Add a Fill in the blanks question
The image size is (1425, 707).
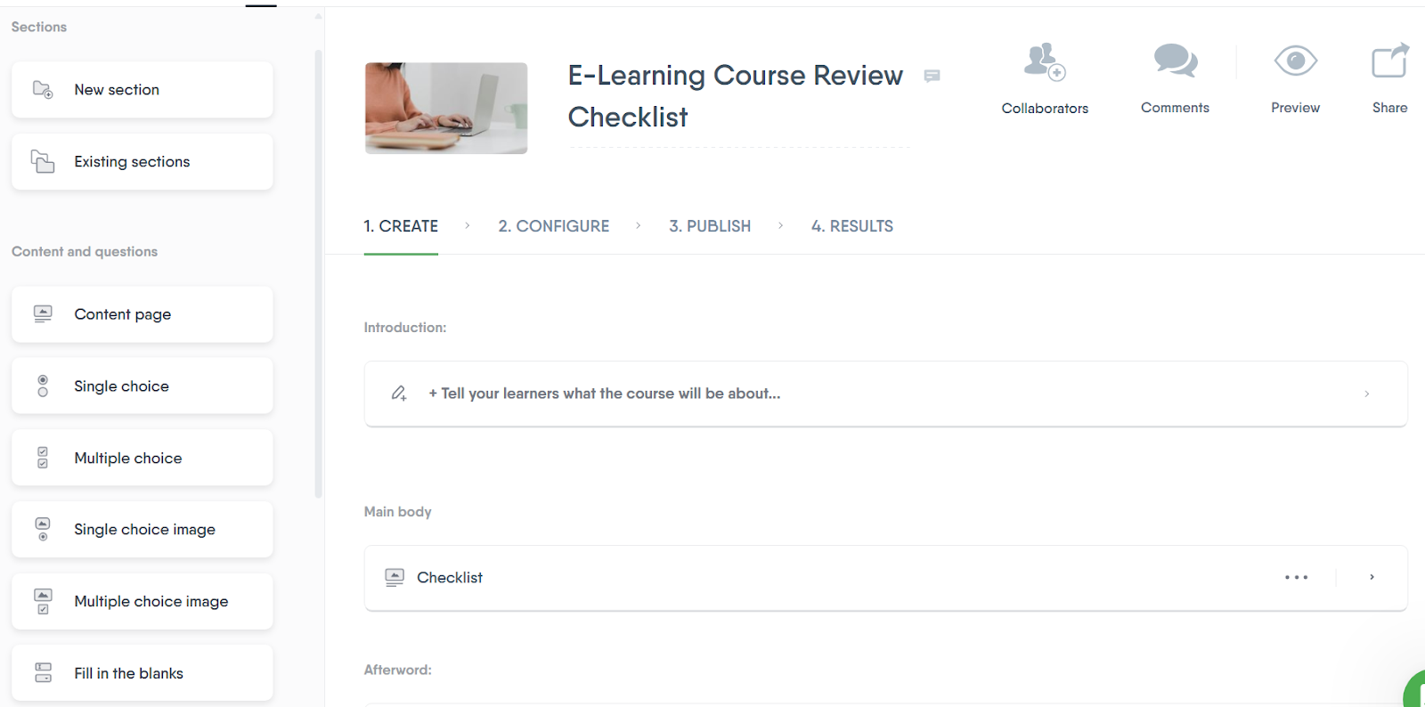pos(141,672)
